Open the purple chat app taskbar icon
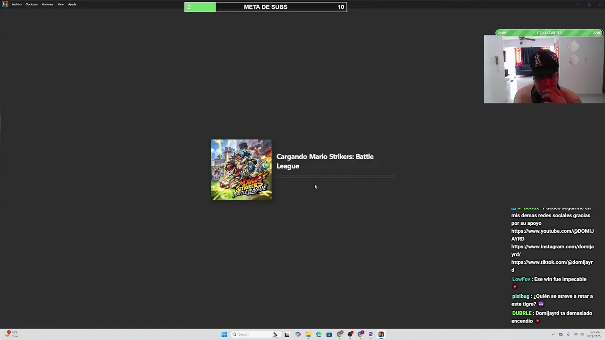Viewport: 605px width, 340px height. 371,334
